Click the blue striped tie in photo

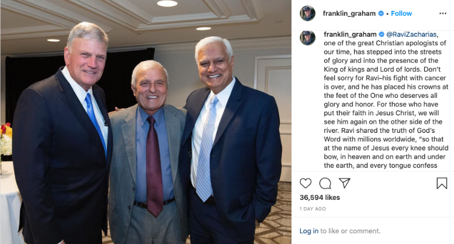pos(206,149)
